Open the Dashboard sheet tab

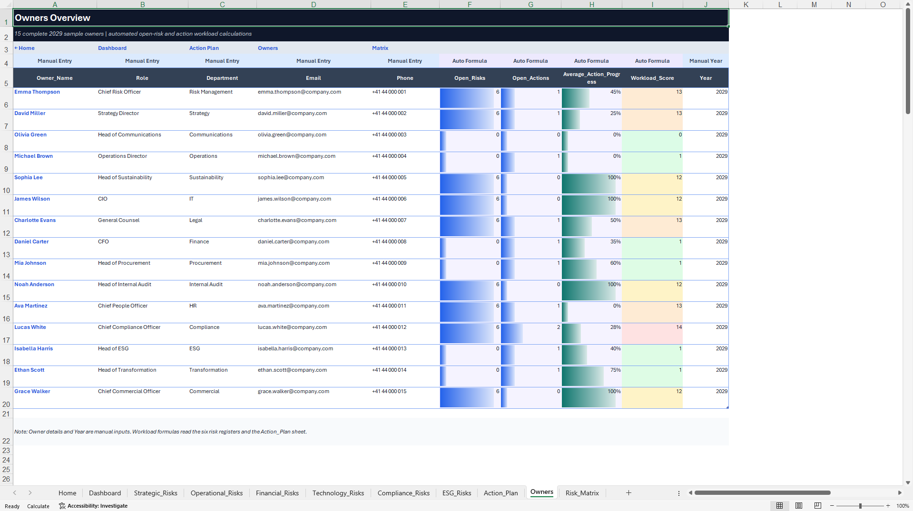click(105, 493)
